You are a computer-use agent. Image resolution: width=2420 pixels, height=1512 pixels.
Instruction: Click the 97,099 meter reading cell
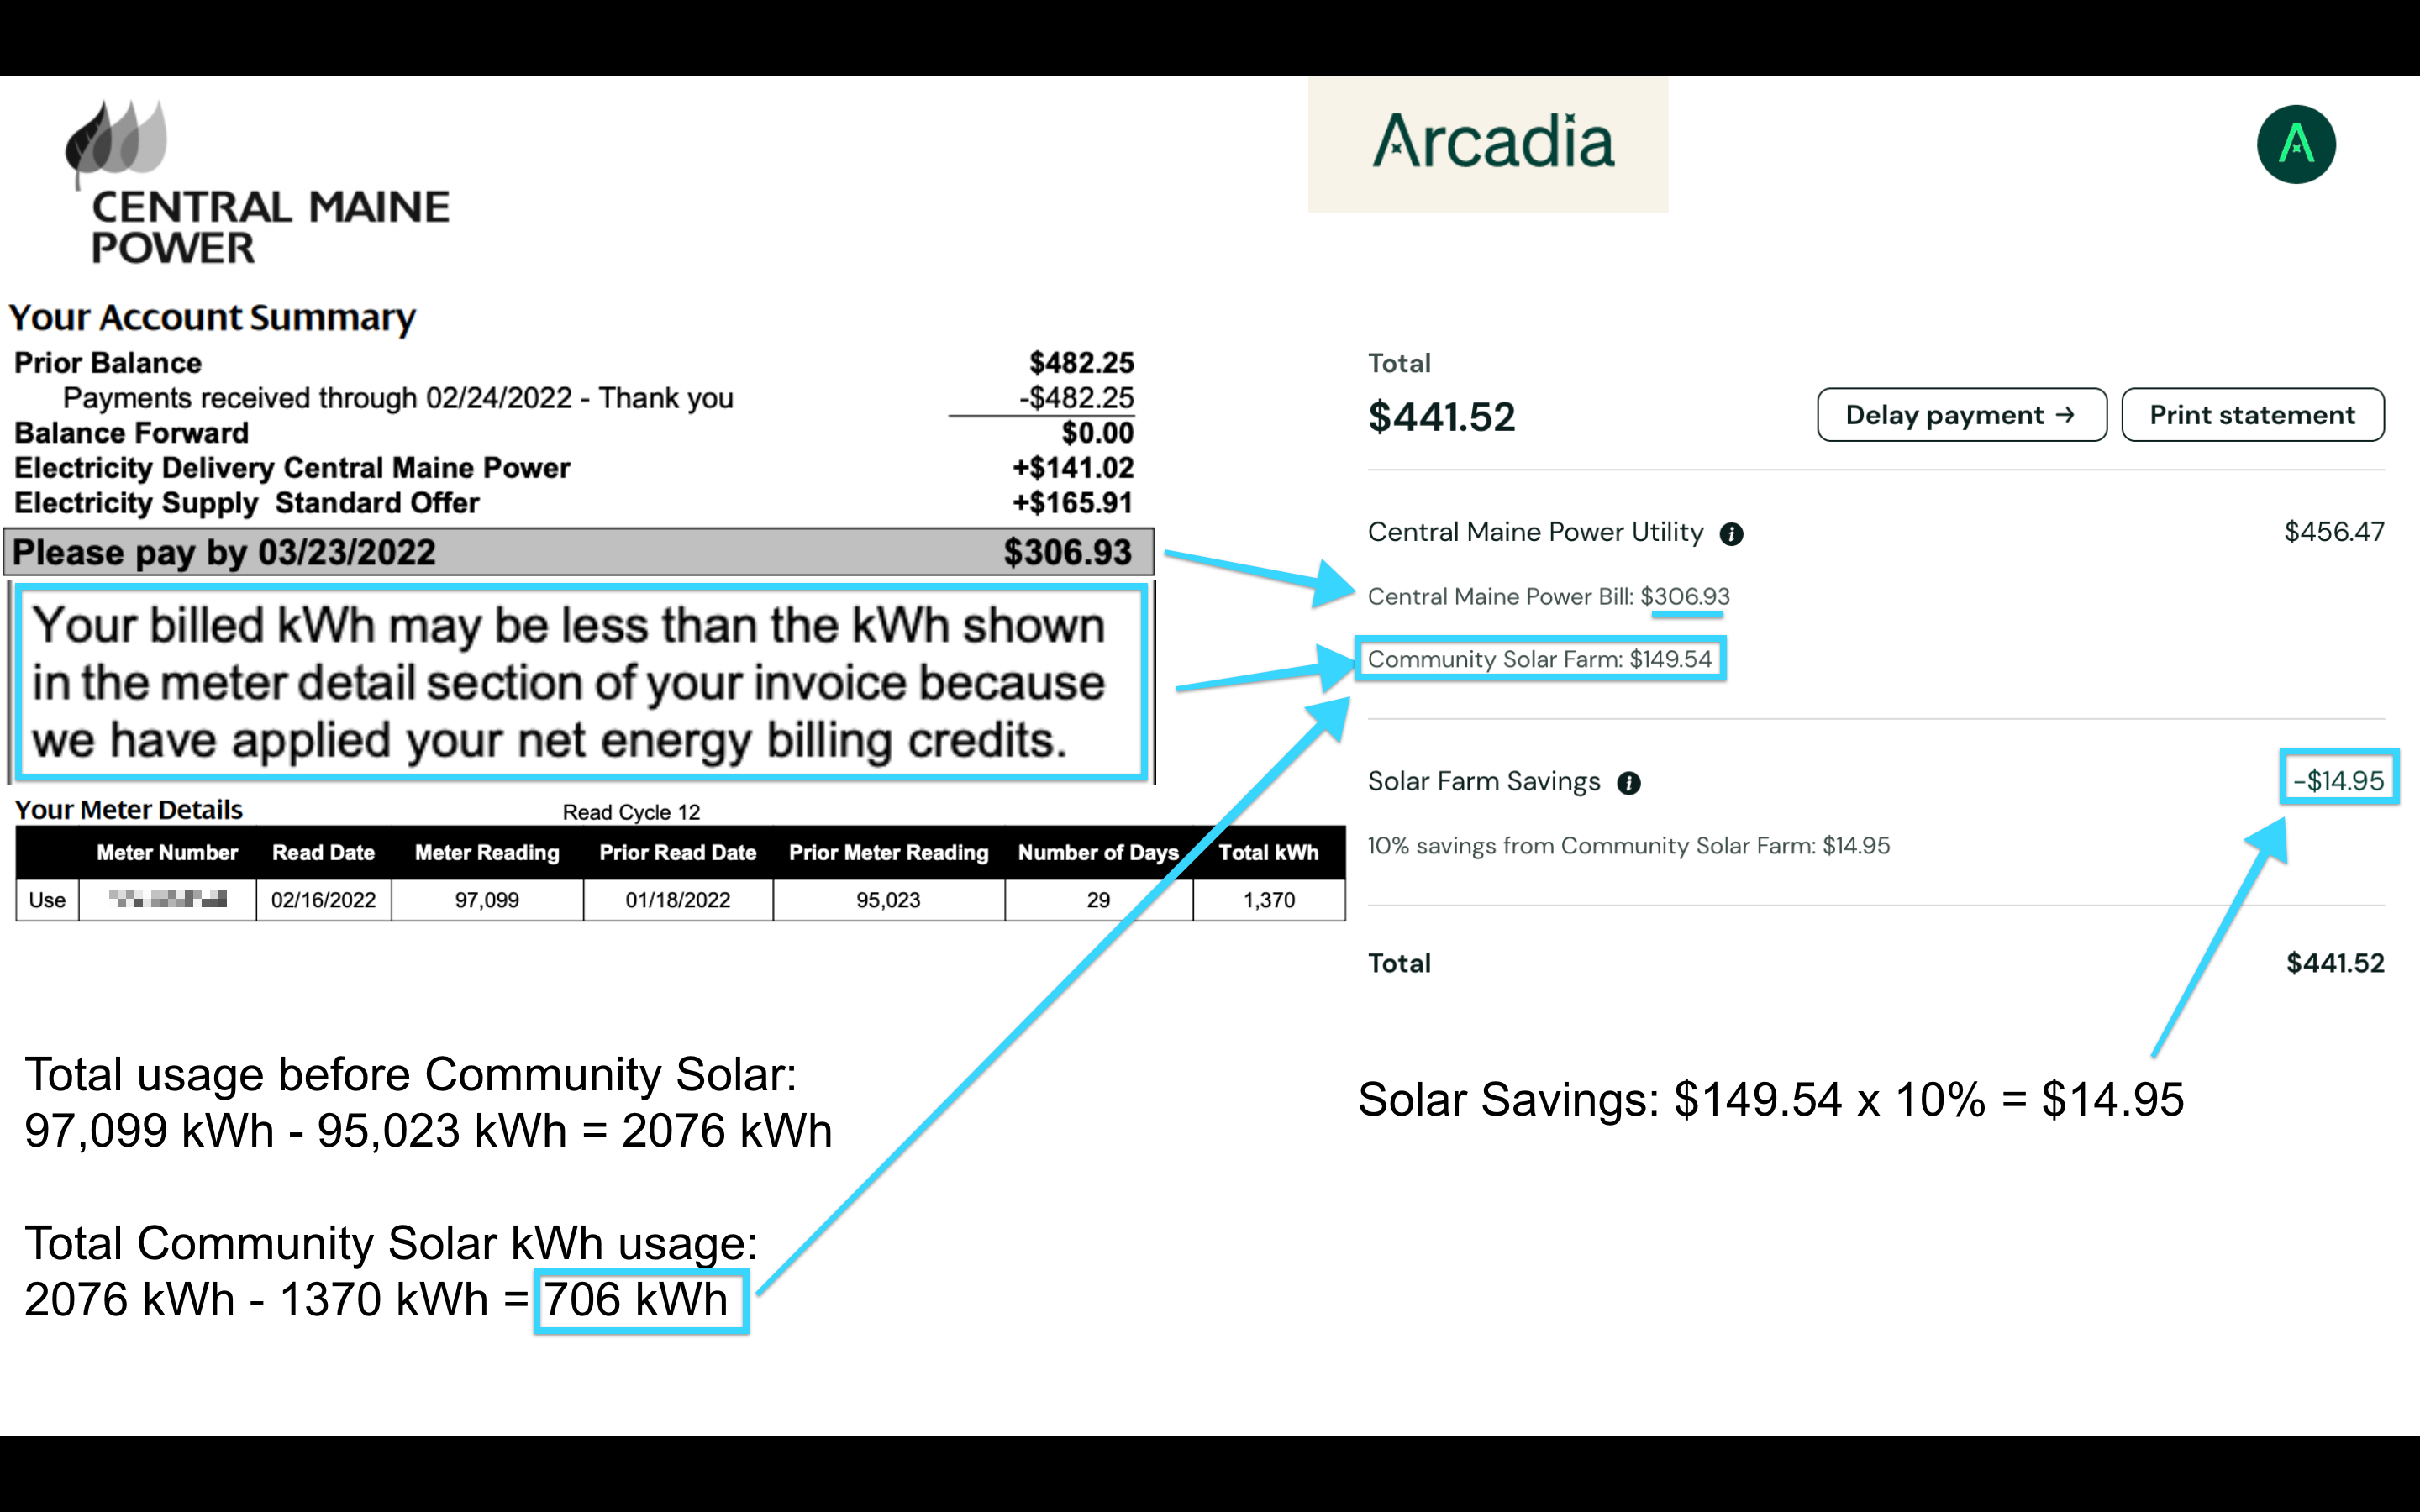487,900
